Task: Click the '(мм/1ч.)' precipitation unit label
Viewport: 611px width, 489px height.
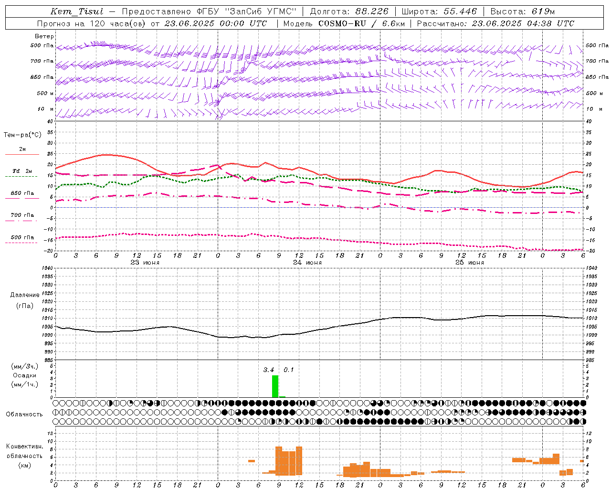Action: (x=25, y=384)
